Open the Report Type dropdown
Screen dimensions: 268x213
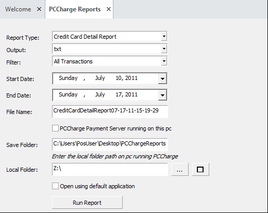click(x=164, y=36)
